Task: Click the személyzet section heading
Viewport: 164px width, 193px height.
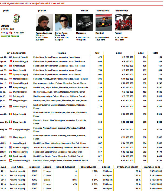Action: [x=122, y=11]
